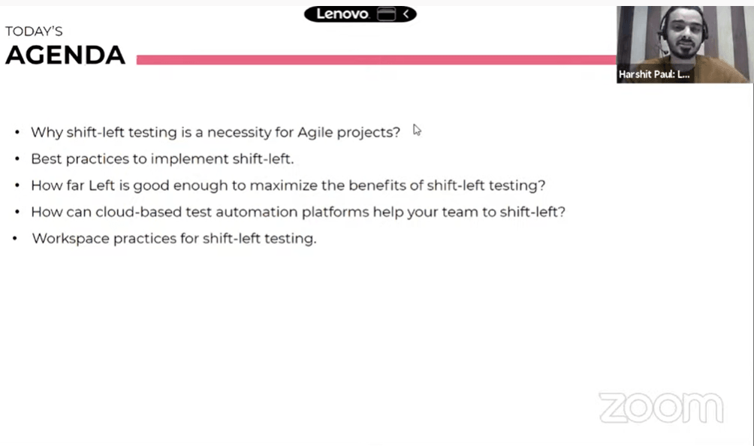Screen dimensions: 754x446
Task: Click the bullet dot before 'Workspace practices'
Action: 17,239
